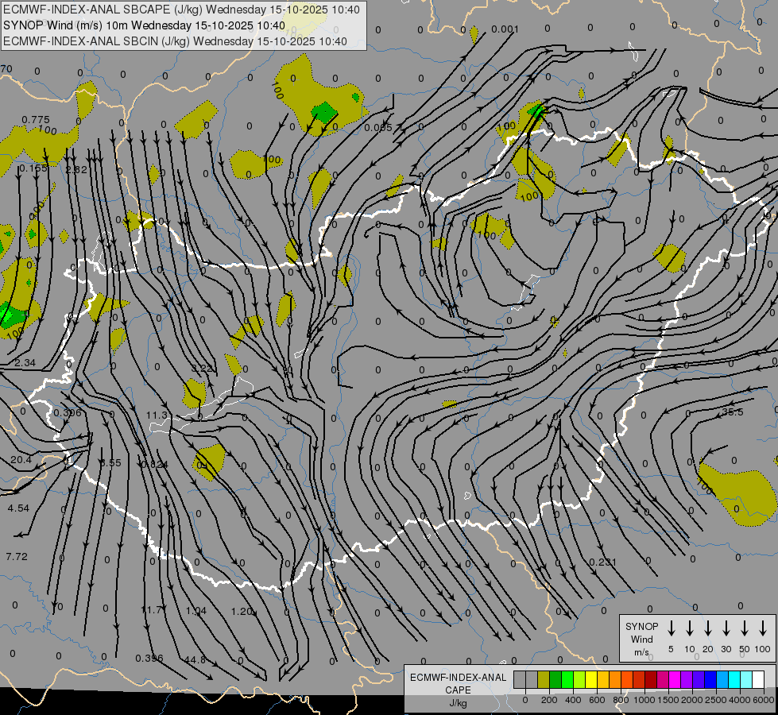Click the '10' speed label in wind legend
778x715 pixels.
690,649
